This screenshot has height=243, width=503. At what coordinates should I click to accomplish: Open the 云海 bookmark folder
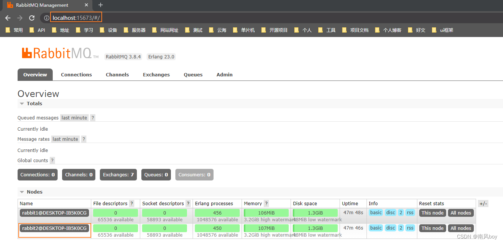click(218, 30)
